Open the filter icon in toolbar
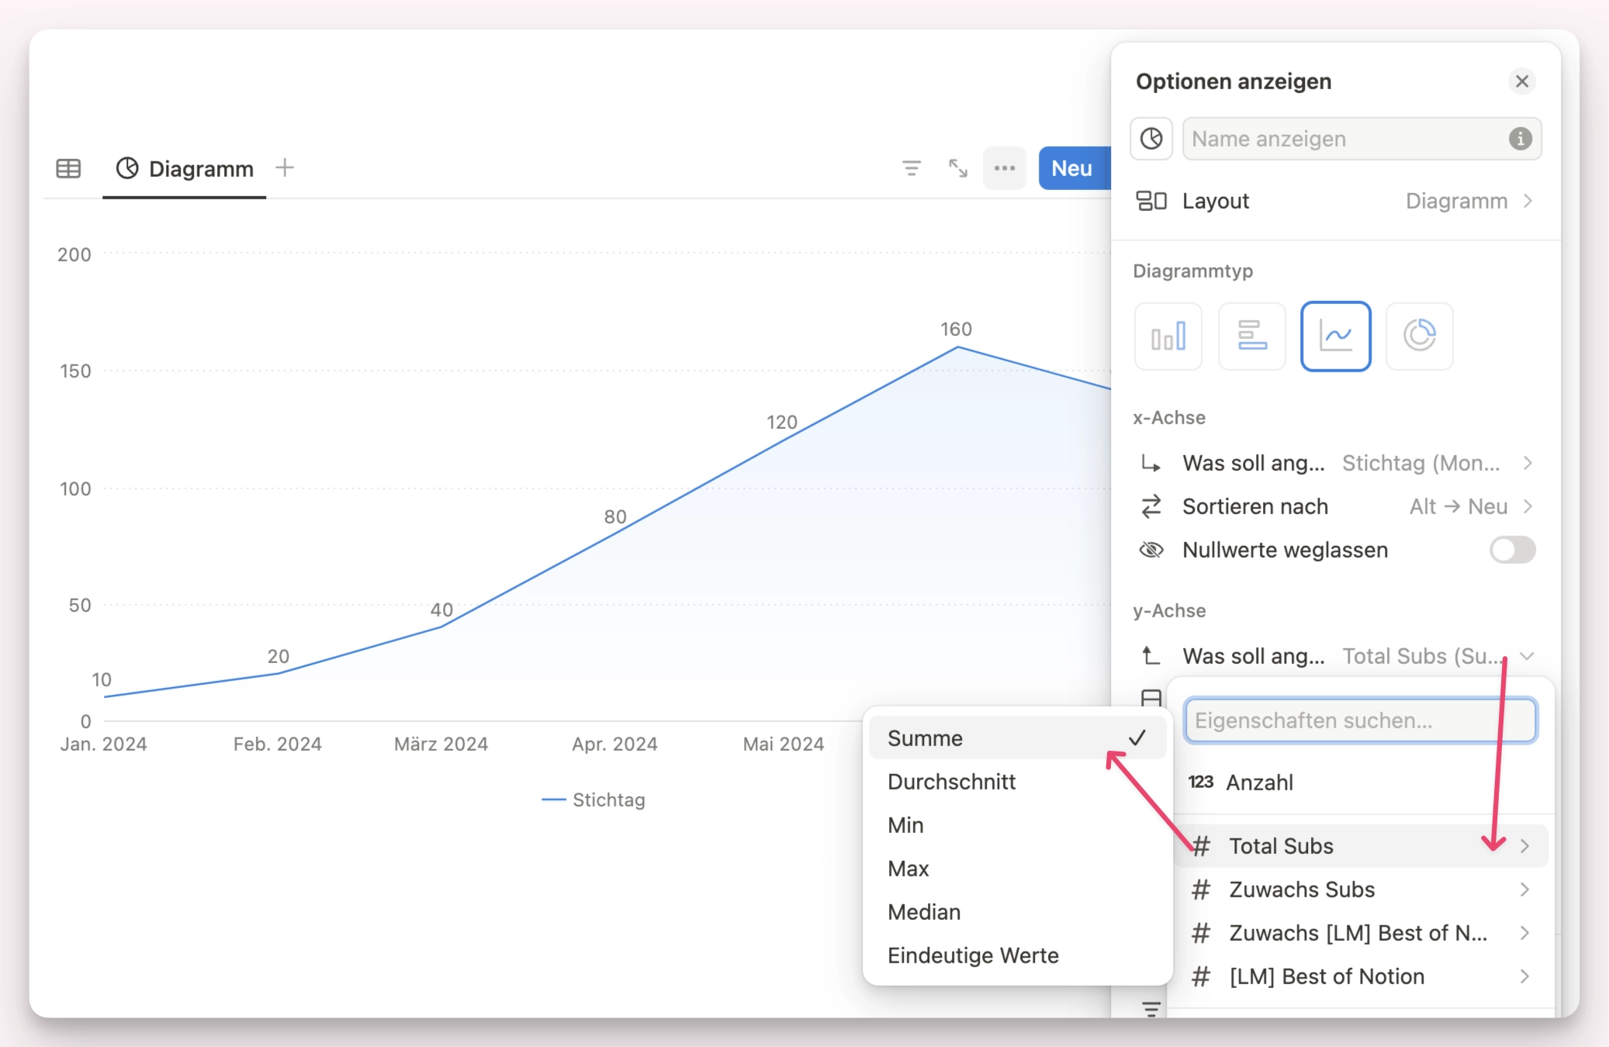 912,168
